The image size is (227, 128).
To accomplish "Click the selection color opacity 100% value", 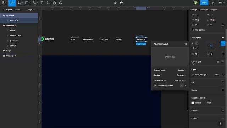I will [x=209, y=103].
